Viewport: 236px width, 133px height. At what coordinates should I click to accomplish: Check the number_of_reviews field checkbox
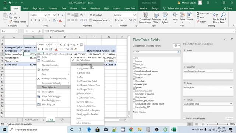(134, 94)
